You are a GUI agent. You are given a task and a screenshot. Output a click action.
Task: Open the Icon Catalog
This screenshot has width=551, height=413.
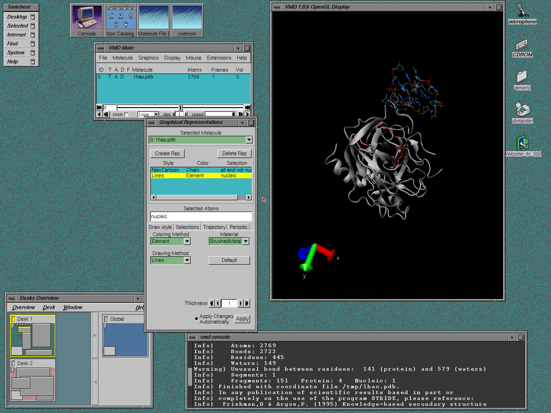click(120, 17)
